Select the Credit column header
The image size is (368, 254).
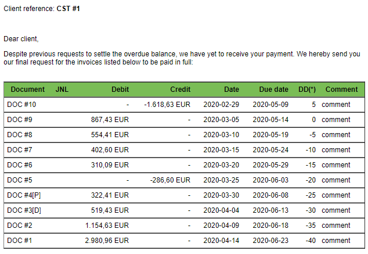pyautogui.click(x=181, y=90)
